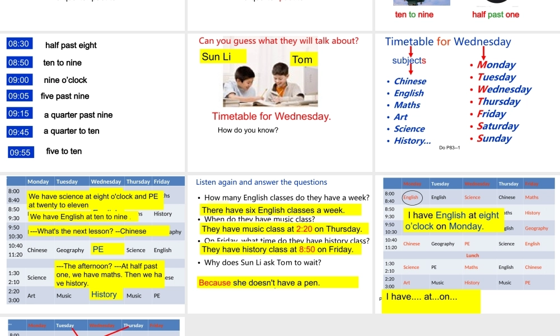The height and width of the screenshot is (336, 560).
Task: Click the circled "English" timetable cell
Action: tap(410, 197)
